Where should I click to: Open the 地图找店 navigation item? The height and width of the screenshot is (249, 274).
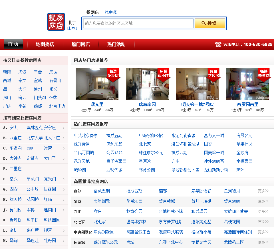(45, 44)
